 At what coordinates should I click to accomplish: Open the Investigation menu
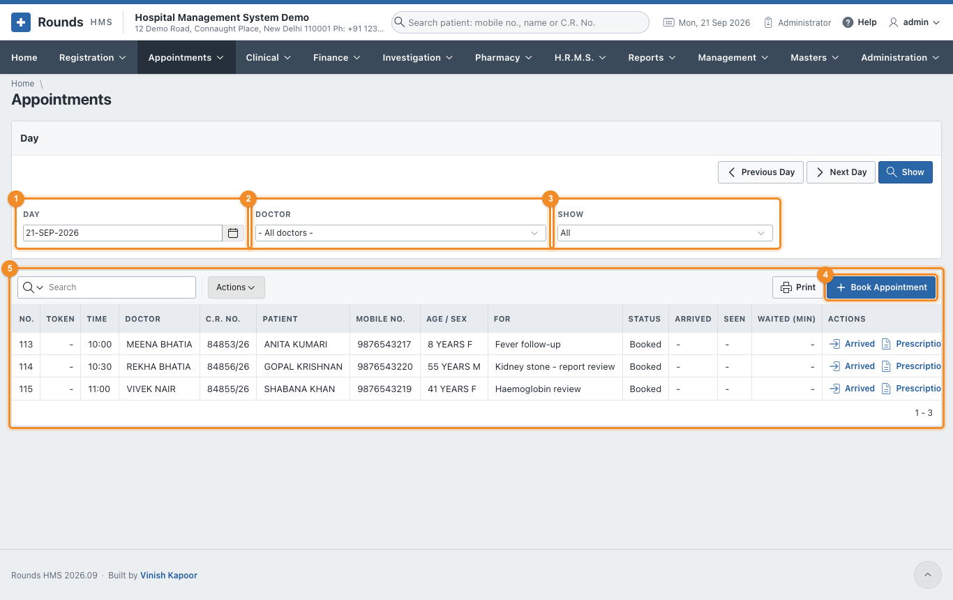pyautogui.click(x=417, y=57)
